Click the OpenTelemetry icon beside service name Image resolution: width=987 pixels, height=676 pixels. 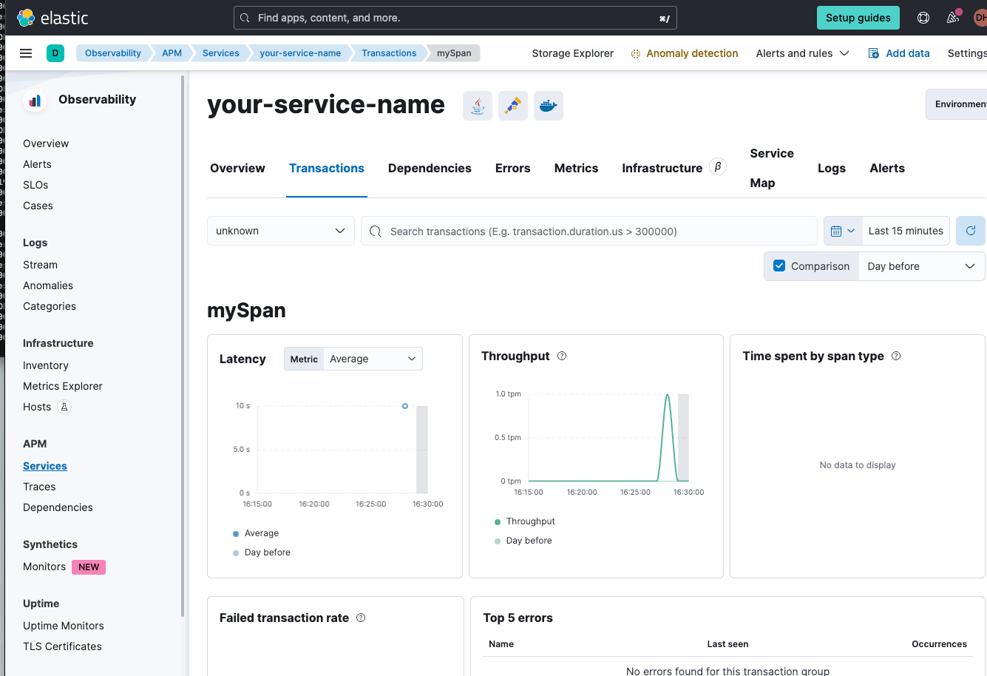point(513,106)
